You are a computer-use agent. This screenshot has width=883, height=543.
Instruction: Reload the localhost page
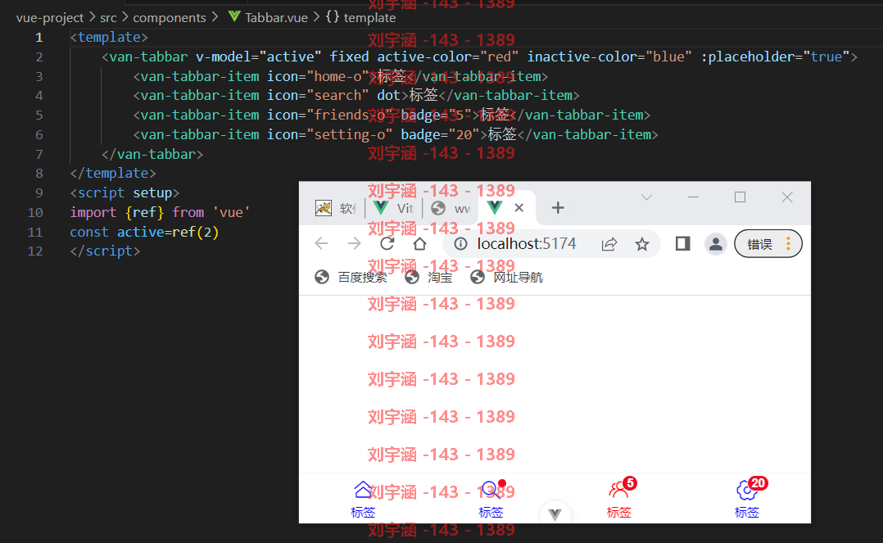(387, 243)
